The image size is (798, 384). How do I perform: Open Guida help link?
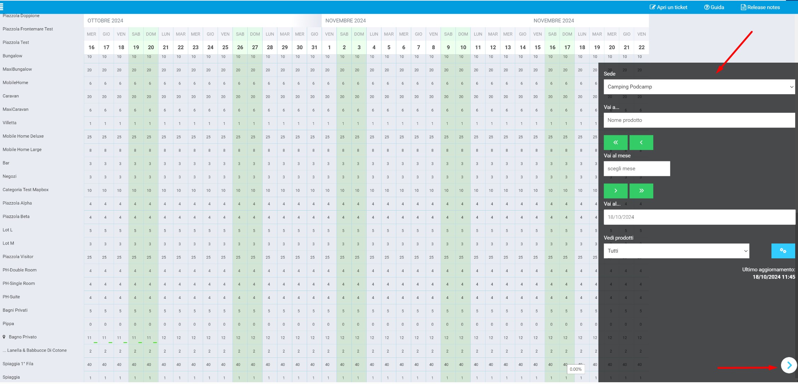[714, 7]
